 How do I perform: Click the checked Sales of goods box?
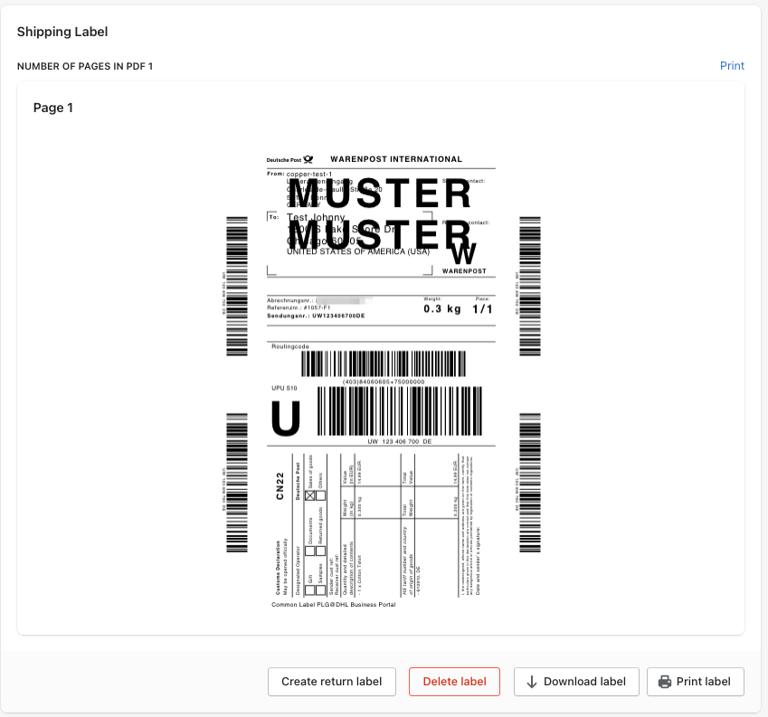309,495
